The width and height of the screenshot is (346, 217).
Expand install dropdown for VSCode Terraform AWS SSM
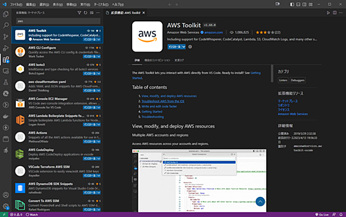pos(99,176)
